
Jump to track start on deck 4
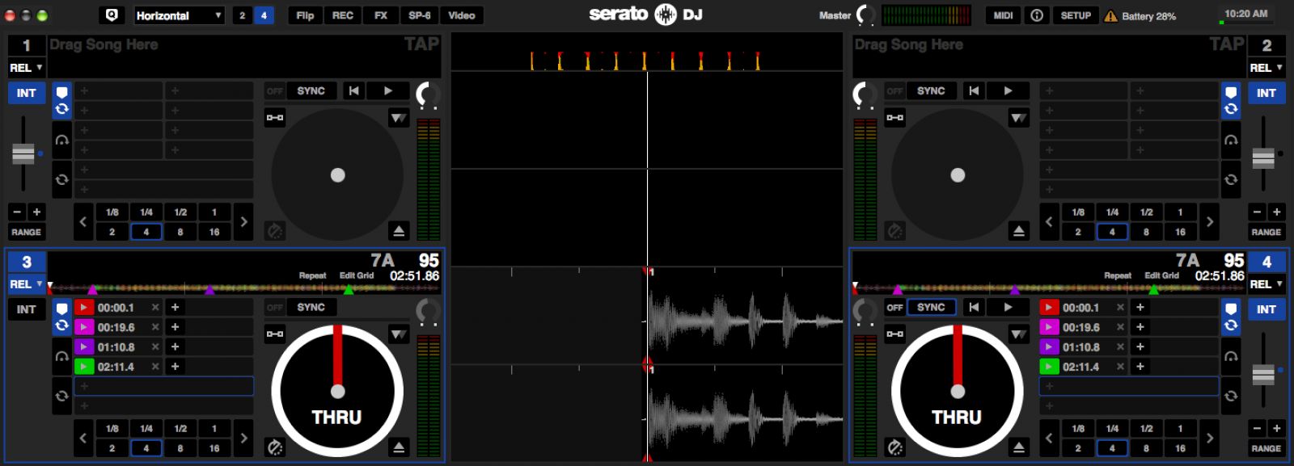974,308
